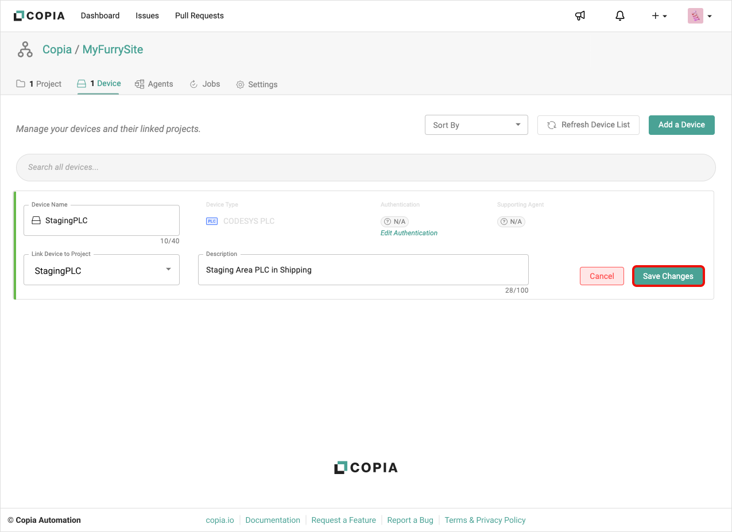
Task: Expand the Sort By dropdown
Action: 476,125
